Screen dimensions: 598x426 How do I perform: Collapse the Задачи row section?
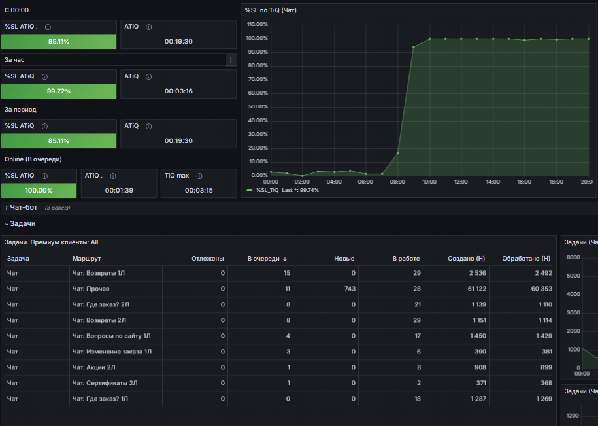(22, 224)
